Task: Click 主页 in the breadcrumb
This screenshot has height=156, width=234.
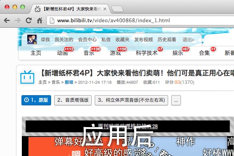Action: [43, 82]
